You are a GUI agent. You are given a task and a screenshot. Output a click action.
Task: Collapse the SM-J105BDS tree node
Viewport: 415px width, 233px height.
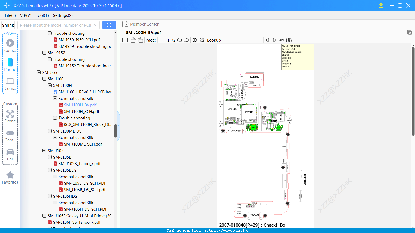(50, 170)
